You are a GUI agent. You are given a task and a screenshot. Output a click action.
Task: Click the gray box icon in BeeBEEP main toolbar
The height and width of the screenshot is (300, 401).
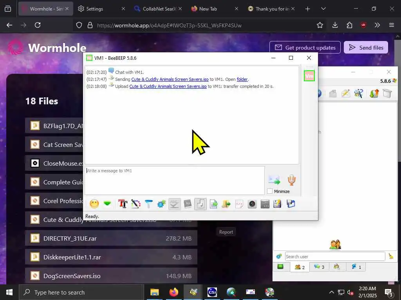[x=333, y=94]
